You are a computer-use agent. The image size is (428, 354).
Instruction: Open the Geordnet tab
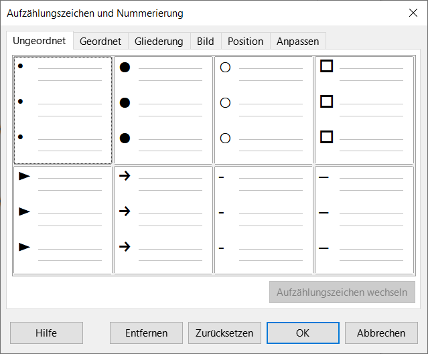click(100, 41)
